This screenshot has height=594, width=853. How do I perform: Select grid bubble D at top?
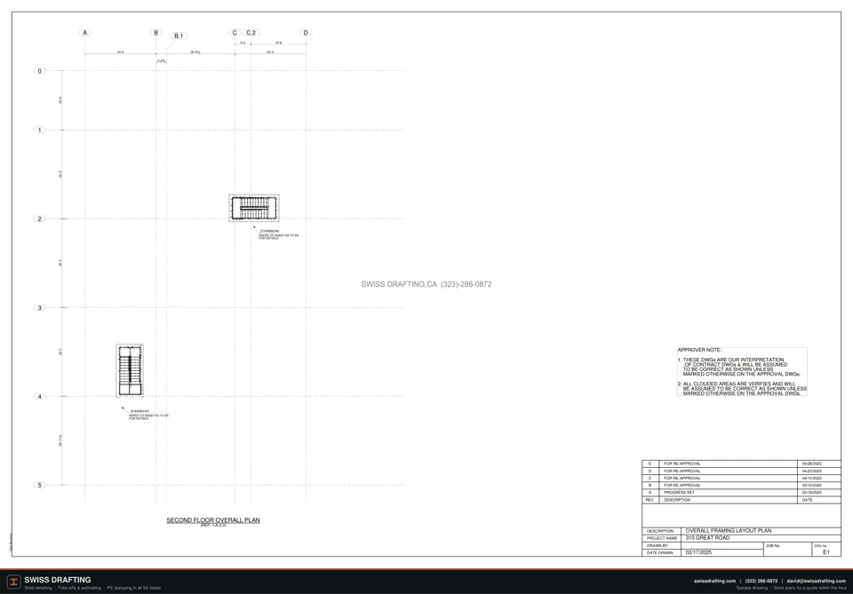(306, 33)
